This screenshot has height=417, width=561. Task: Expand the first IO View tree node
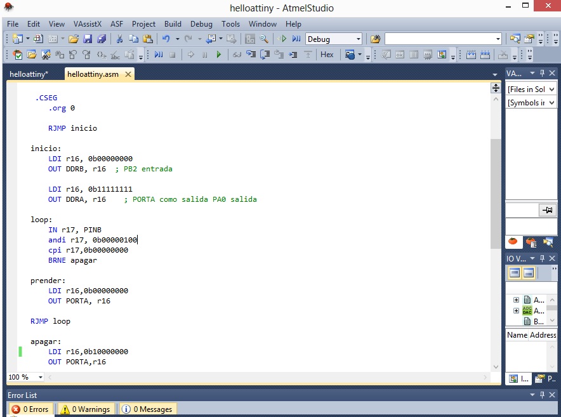(x=516, y=300)
